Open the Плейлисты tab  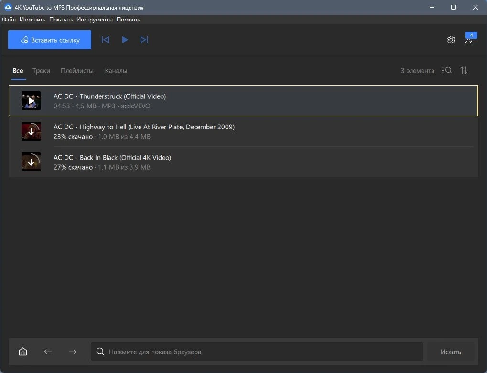[77, 71]
